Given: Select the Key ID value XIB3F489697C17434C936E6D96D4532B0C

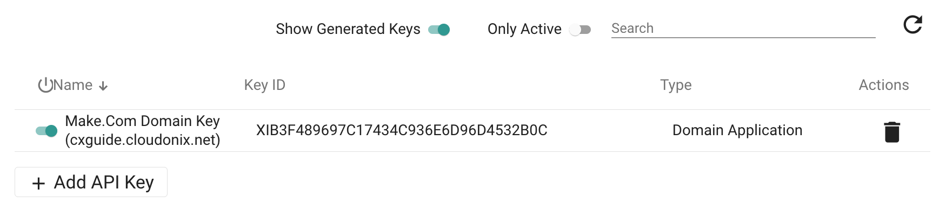Looking at the screenshot, I should [x=402, y=130].
